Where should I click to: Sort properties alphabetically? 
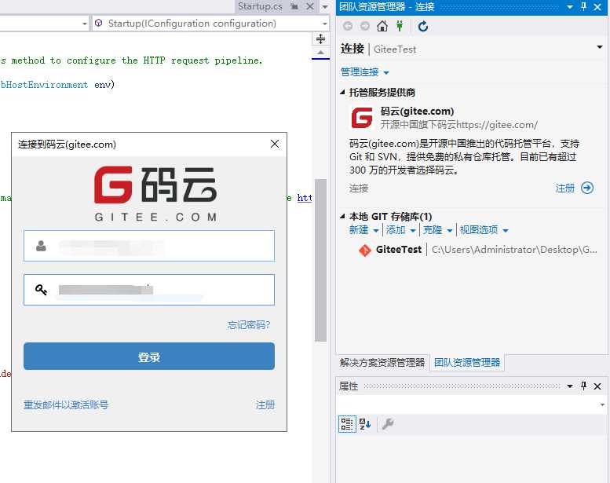point(365,424)
